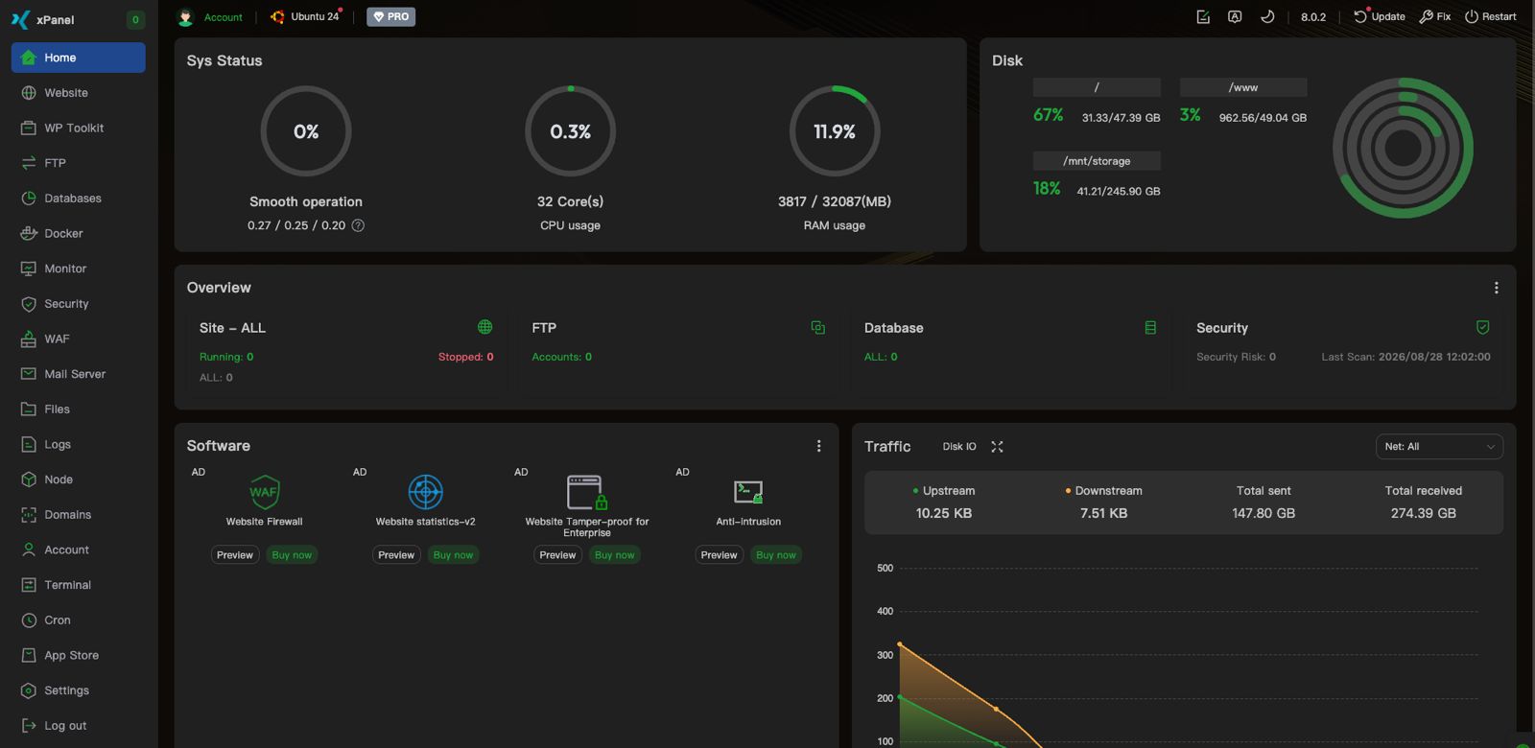Click the Update button

tap(1380, 17)
